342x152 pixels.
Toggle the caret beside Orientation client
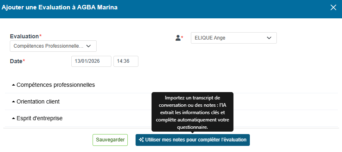(14, 101)
